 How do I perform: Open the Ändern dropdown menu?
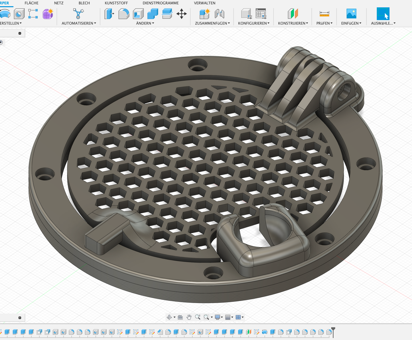pos(145,23)
